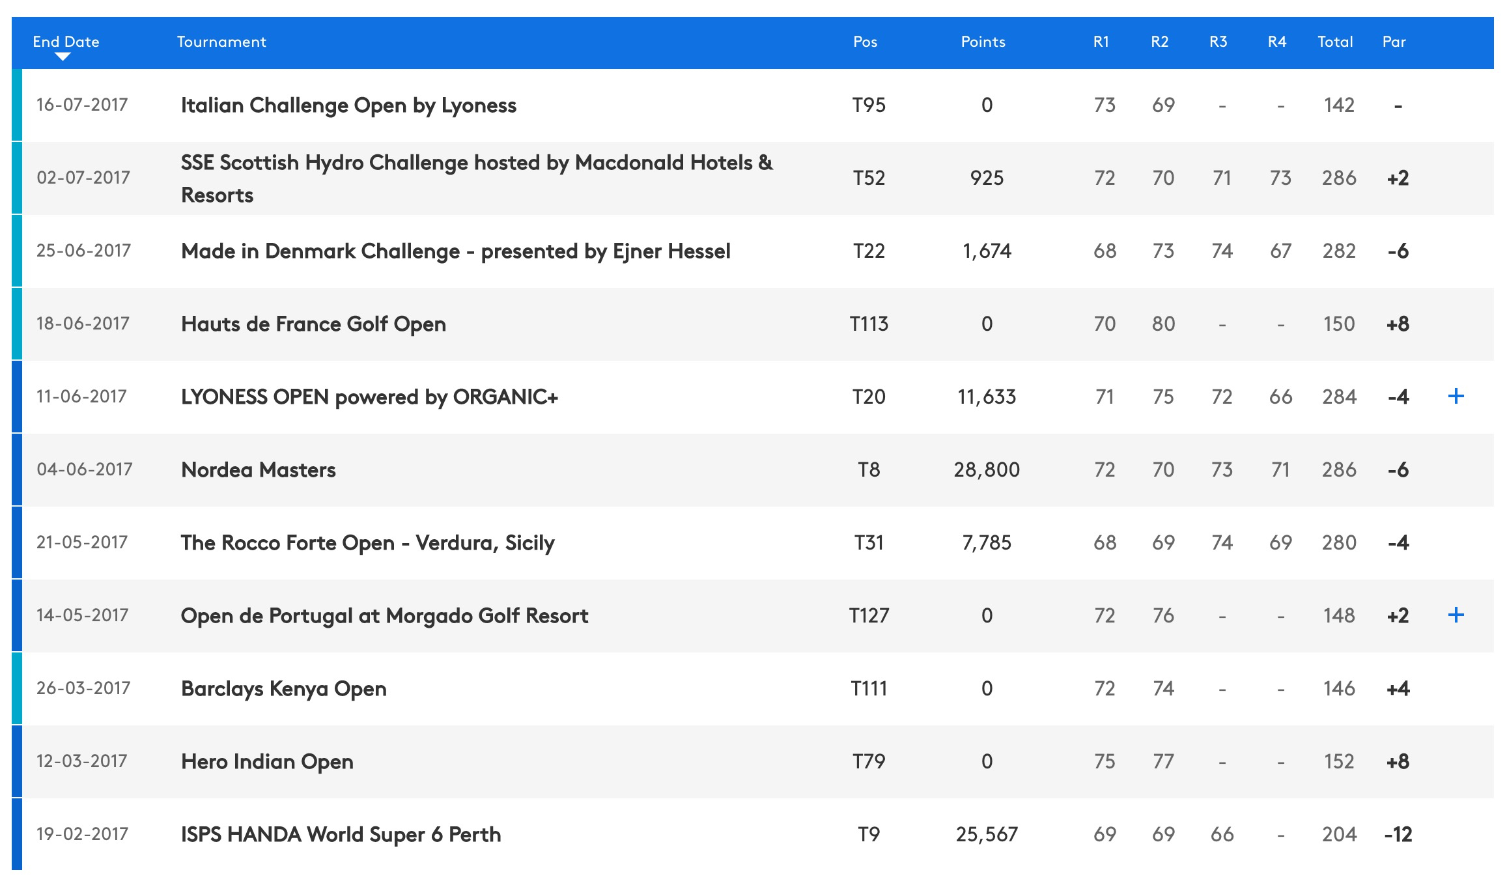Click the R4 column header
Image resolution: width=1507 pixels, height=883 pixels.
click(x=1276, y=42)
